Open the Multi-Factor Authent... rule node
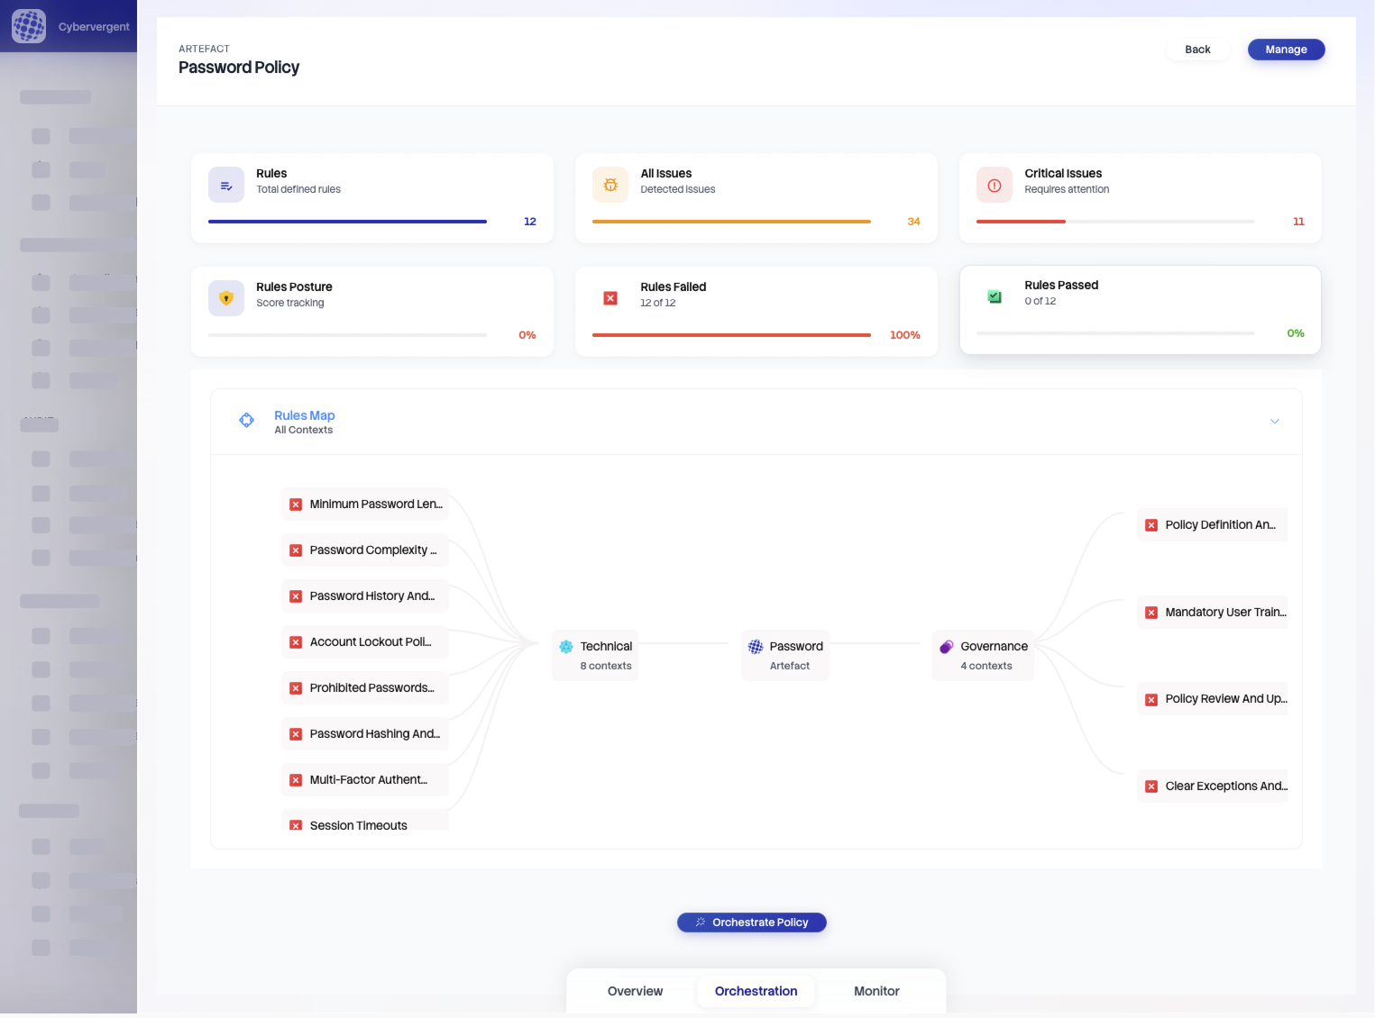Screen dimensions: 1375x1018 (365, 780)
